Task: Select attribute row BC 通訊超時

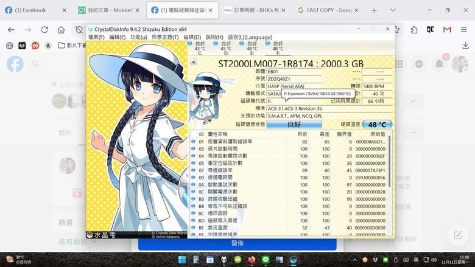Action: pos(289,213)
